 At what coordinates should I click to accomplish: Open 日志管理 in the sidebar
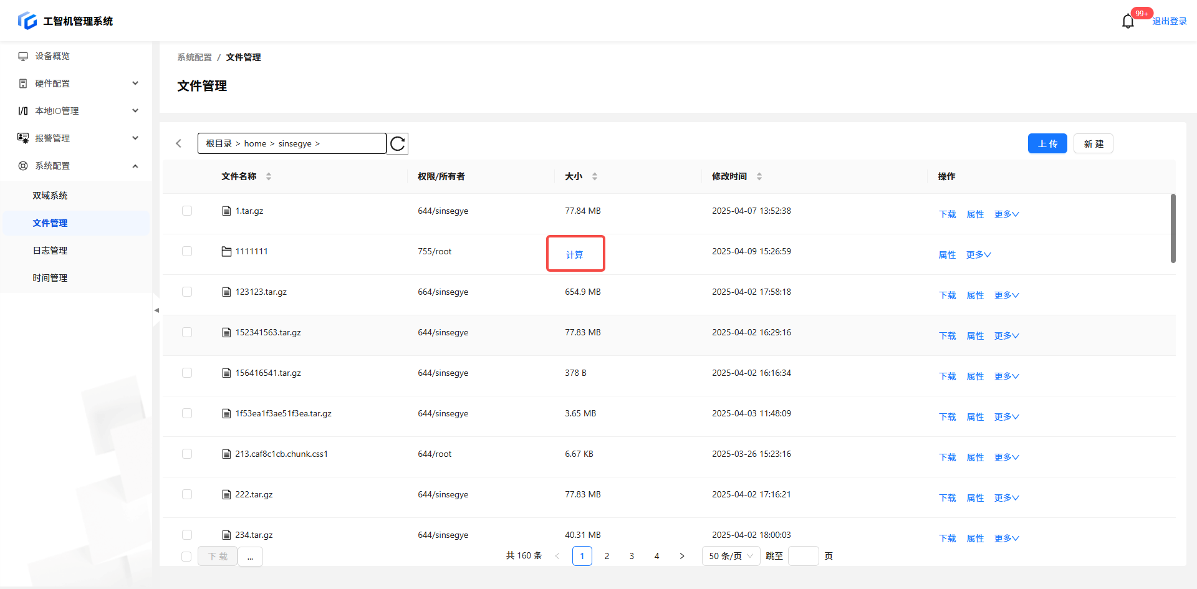[x=50, y=251]
